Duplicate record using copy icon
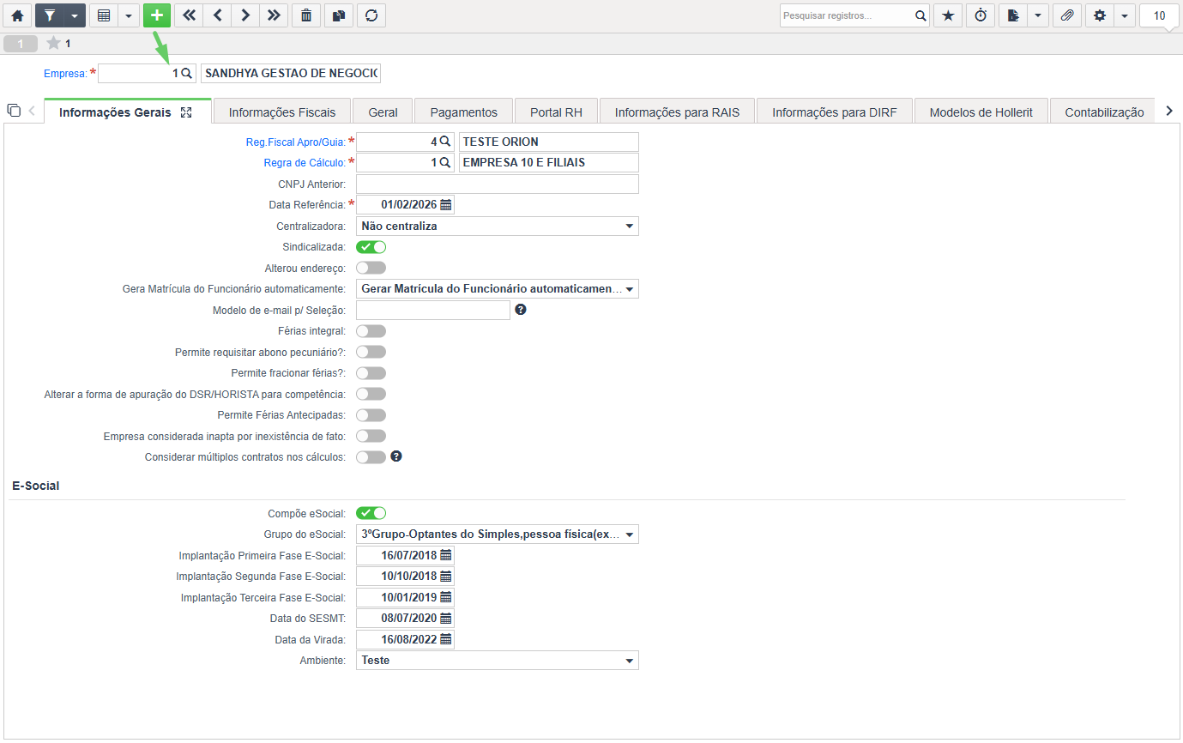The width and height of the screenshot is (1183, 743). (x=338, y=15)
